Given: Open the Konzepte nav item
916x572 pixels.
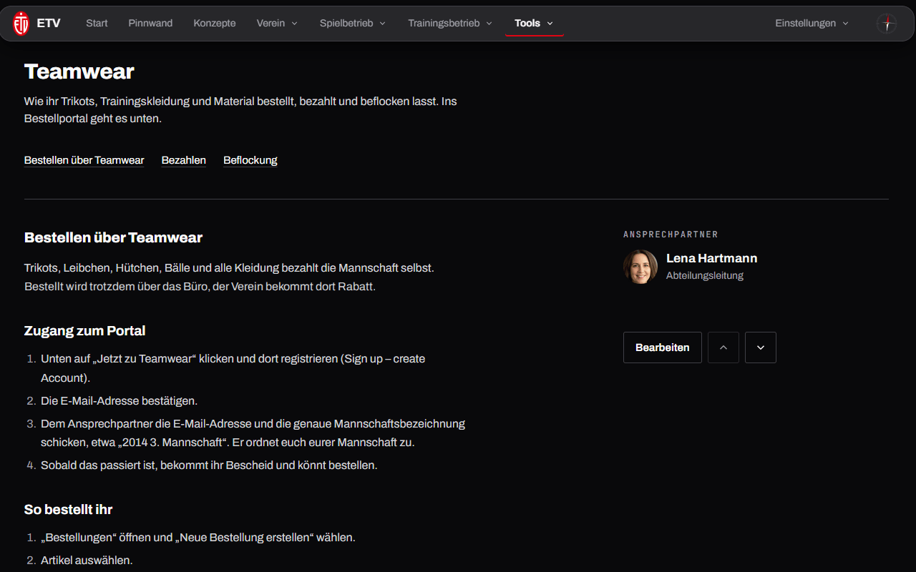Looking at the screenshot, I should click(215, 23).
